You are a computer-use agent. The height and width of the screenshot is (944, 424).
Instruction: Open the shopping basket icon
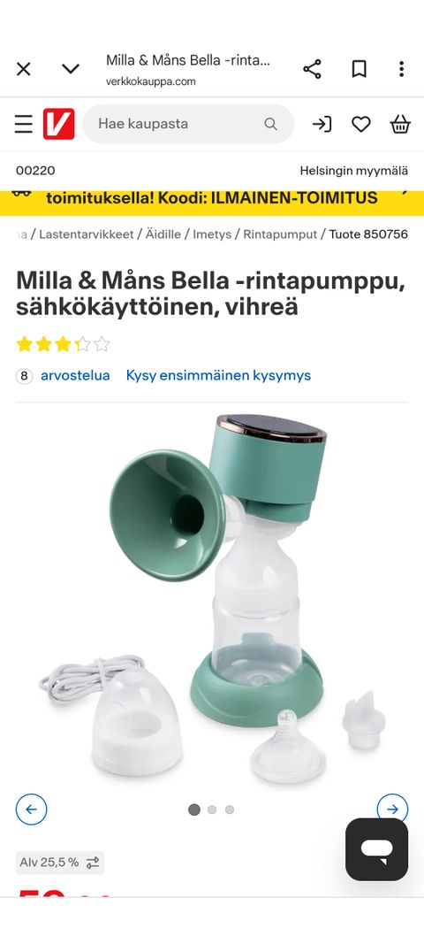coord(400,125)
